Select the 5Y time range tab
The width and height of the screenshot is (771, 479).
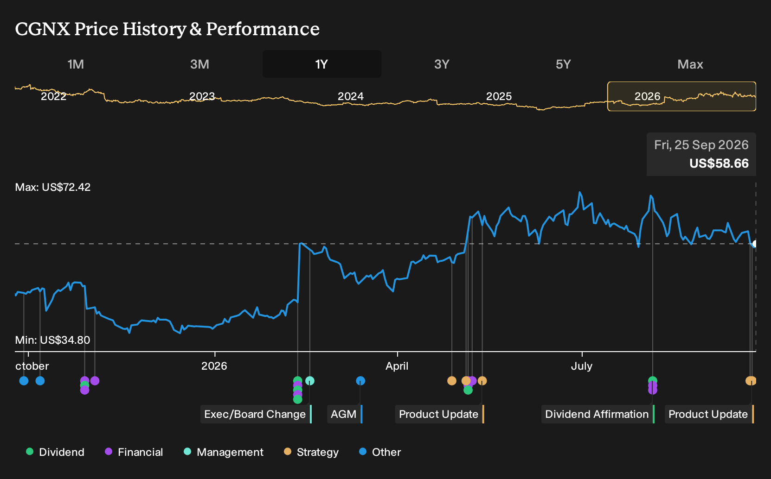coord(563,64)
